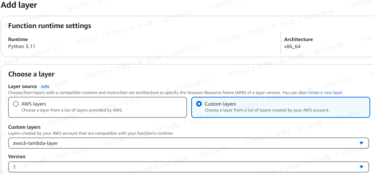Follow the create a new layer link
Screen dimensions: 373x175
325,93
